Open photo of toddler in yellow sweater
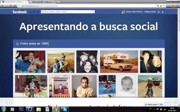 coord(84,86)
